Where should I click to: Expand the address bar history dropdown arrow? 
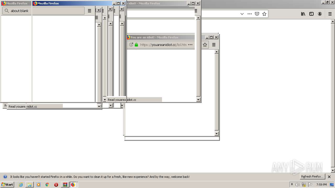(242, 14)
